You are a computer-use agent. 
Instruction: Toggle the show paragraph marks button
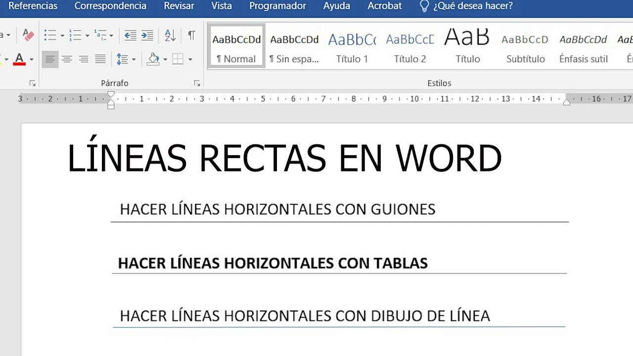191,36
